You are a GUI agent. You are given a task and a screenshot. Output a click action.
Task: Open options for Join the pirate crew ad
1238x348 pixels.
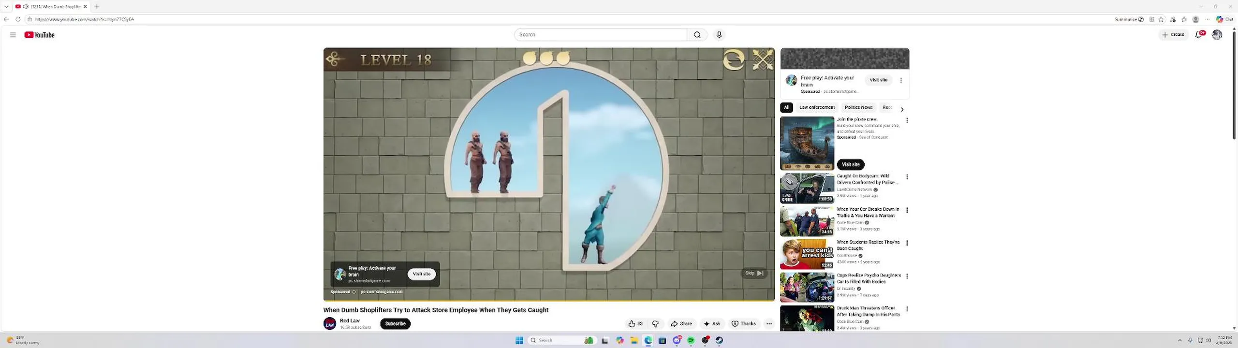click(x=907, y=120)
